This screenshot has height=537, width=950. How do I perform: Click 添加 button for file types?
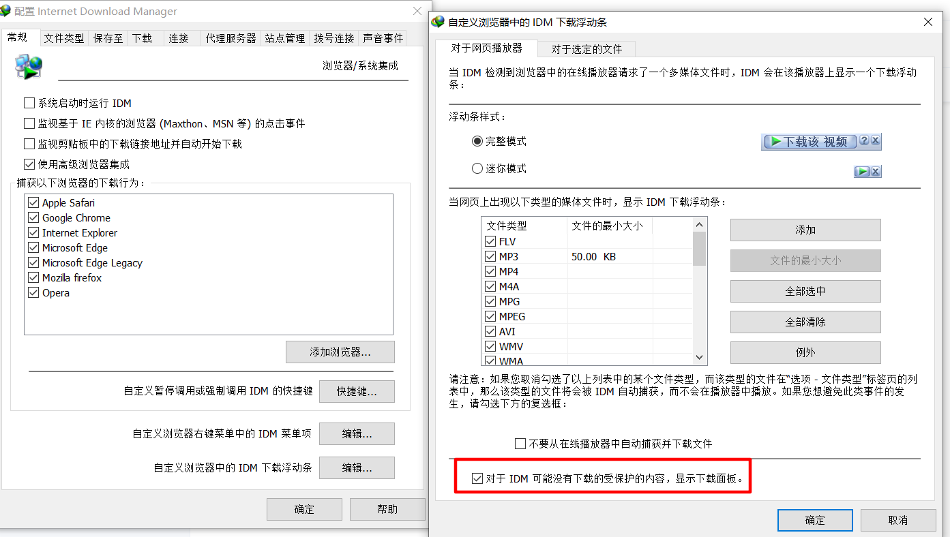805,230
